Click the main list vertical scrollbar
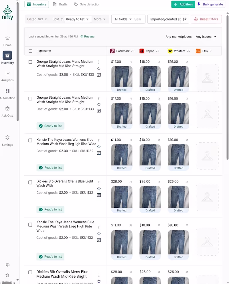 (x=228, y=87)
